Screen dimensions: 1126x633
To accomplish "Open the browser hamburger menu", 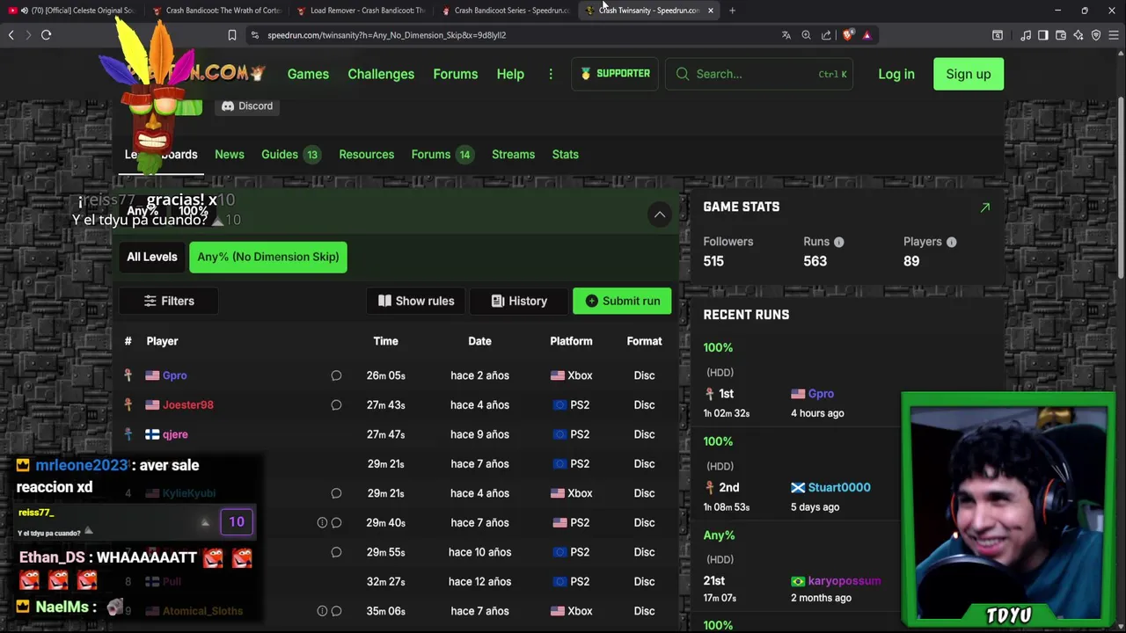I will tap(1114, 35).
